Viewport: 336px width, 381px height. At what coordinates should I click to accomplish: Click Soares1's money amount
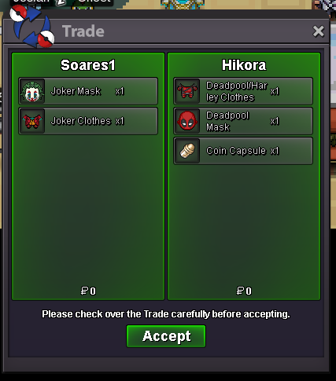[x=88, y=291]
